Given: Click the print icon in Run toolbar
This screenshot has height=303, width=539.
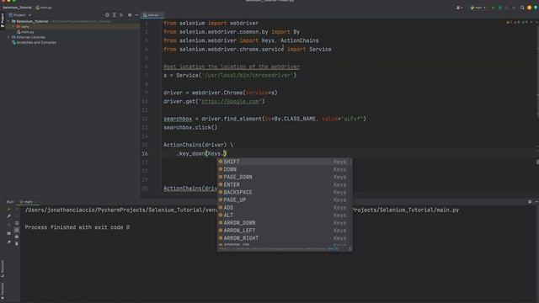Looking at the screenshot, I should 17,237.
